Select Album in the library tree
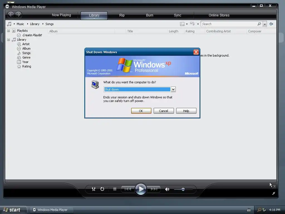The height and width of the screenshot is (214, 285). (26, 48)
